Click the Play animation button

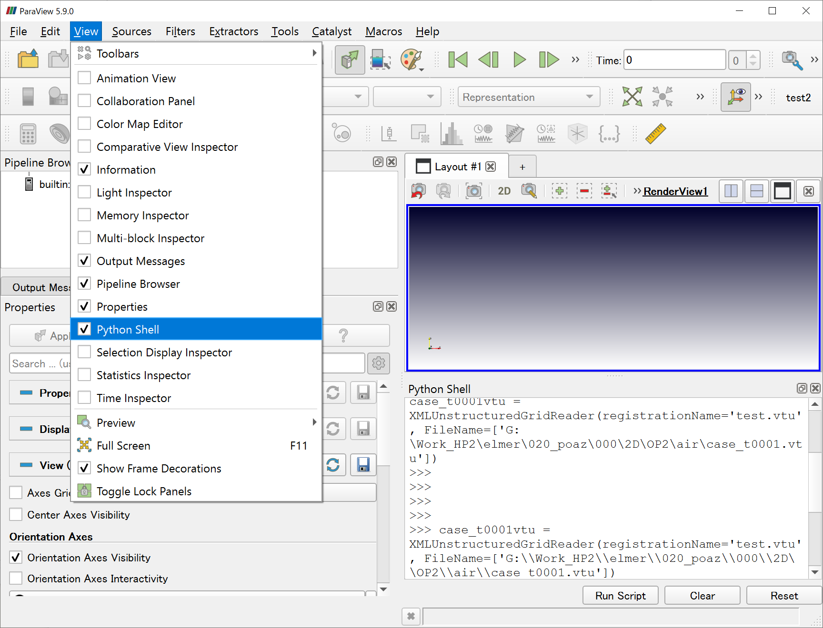click(x=519, y=60)
